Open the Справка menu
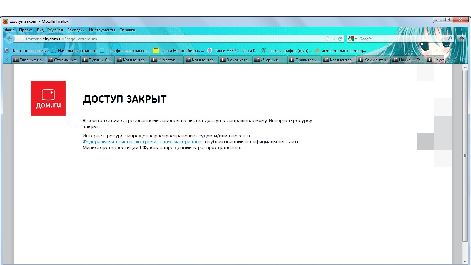Viewport: 471px width, 265px height. point(127,30)
